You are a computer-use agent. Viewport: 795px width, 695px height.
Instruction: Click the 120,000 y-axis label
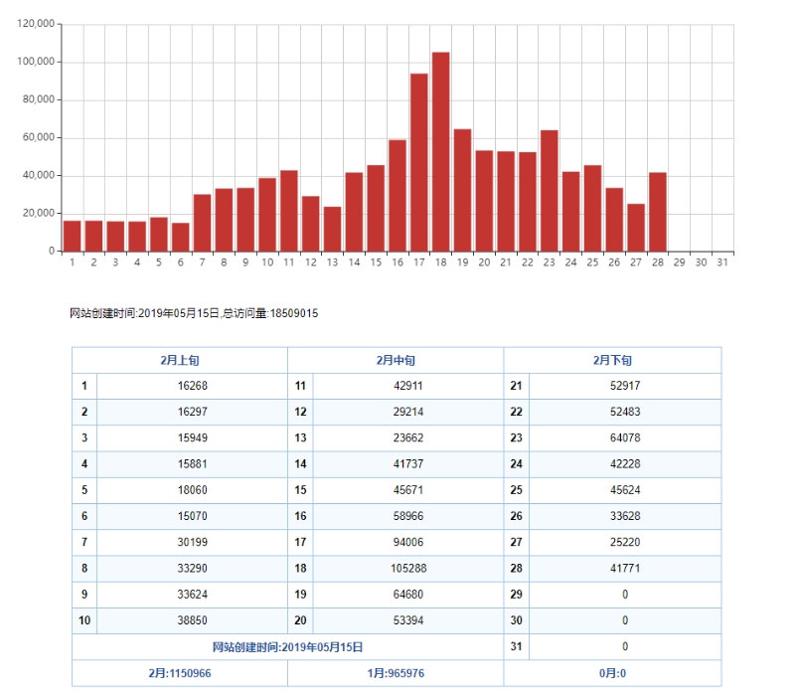click(36, 23)
